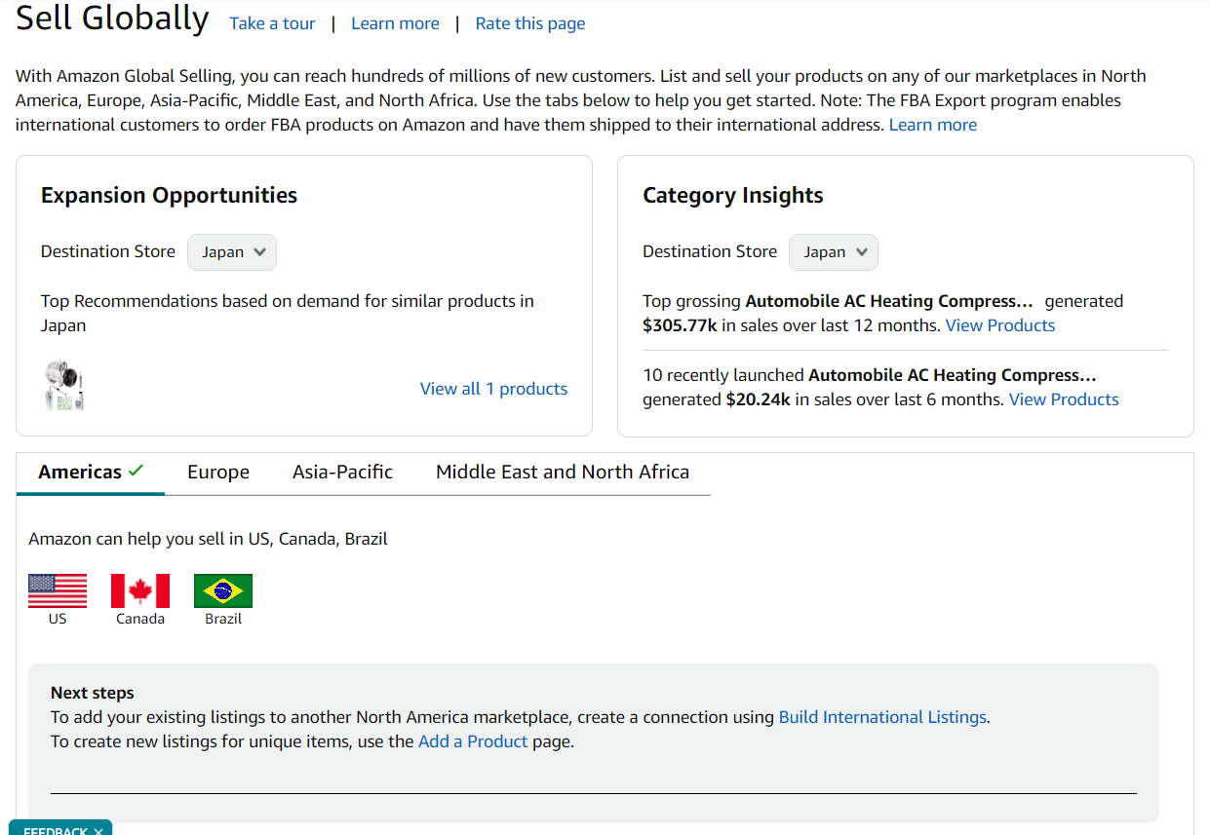Switch to the Asia-Pacific tab
Image resolution: width=1210 pixels, height=835 pixels.
point(342,473)
